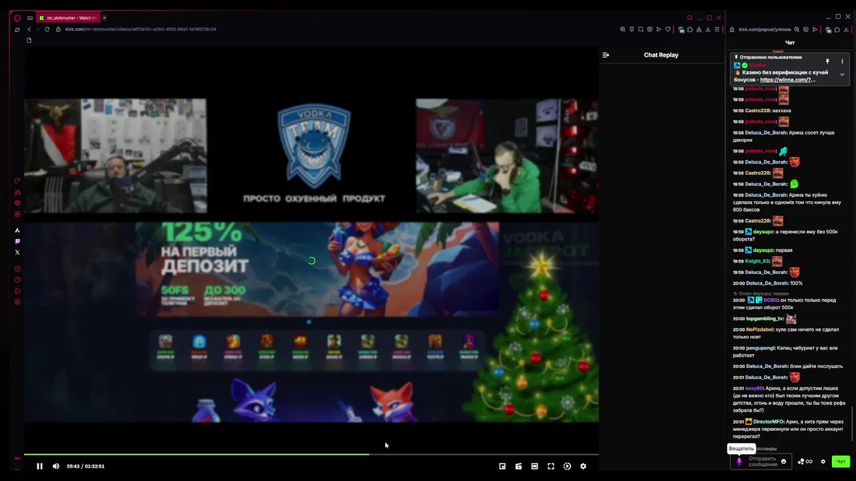Go back in browser history
856x481 pixels.
[29, 29]
